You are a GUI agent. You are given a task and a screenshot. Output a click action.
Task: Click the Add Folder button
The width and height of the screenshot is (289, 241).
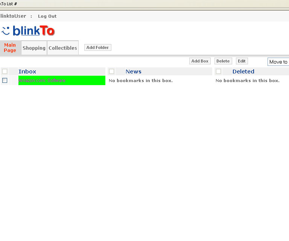tap(97, 47)
